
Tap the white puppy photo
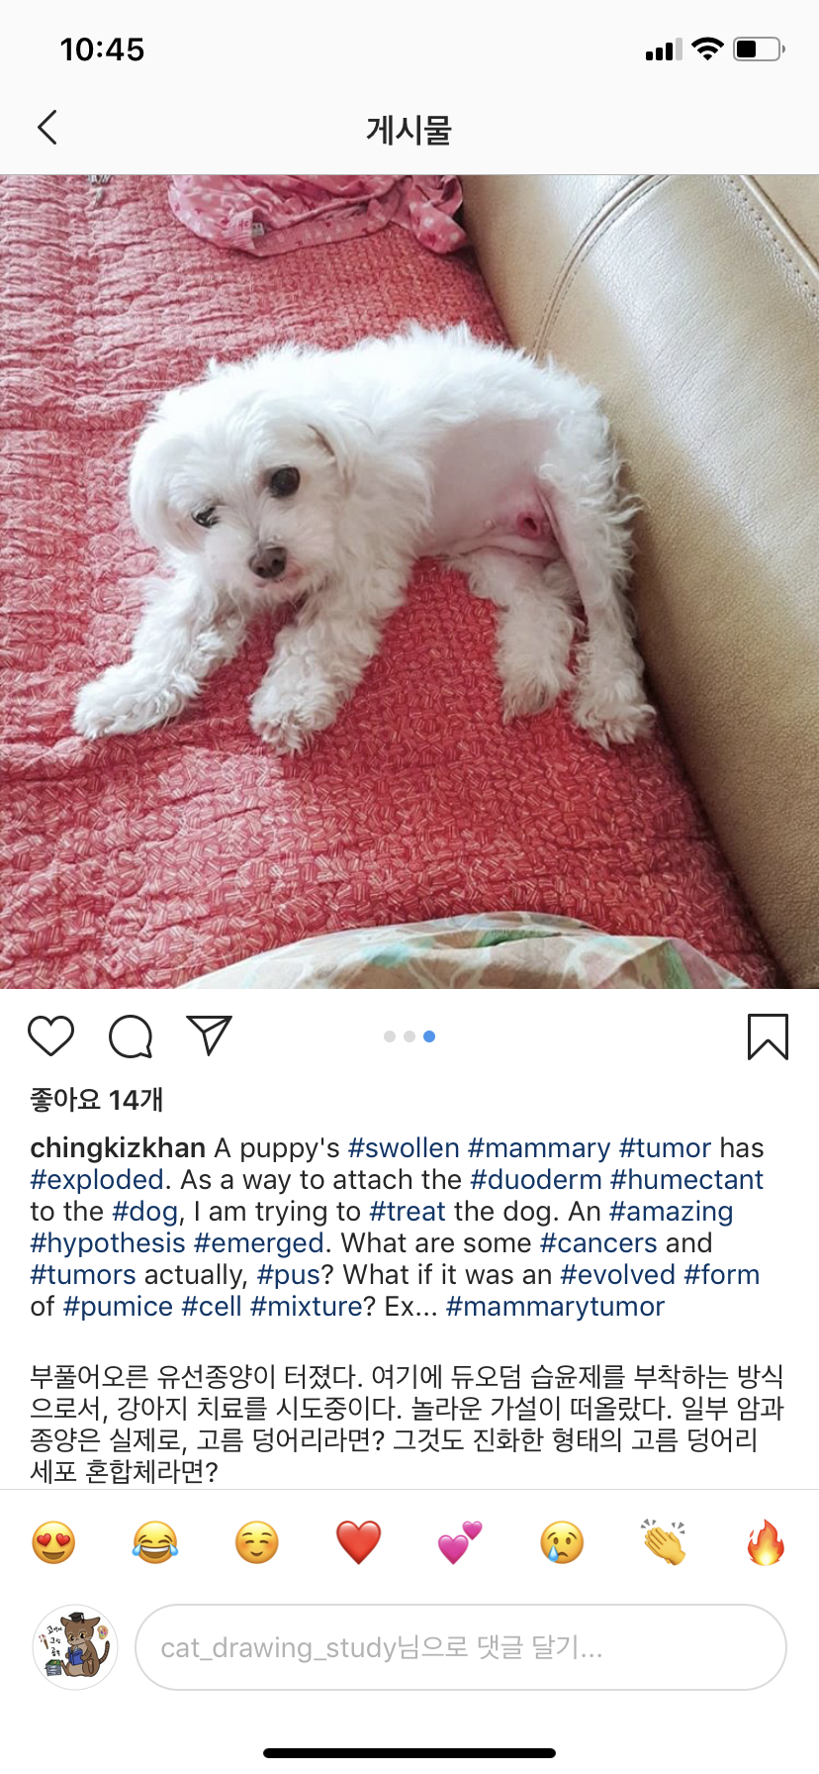(x=409, y=582)
